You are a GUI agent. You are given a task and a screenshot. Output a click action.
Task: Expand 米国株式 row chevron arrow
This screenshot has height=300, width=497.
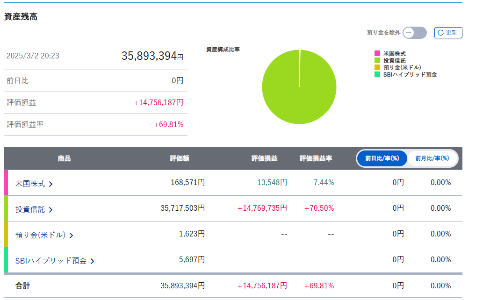click(51, 184)
